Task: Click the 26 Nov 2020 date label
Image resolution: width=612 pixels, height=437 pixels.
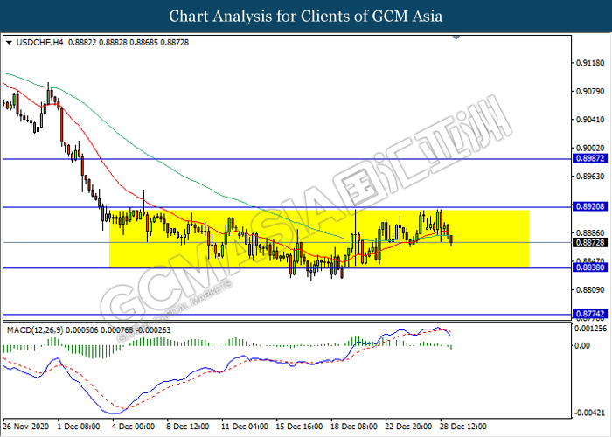Action: pos(26,427)
